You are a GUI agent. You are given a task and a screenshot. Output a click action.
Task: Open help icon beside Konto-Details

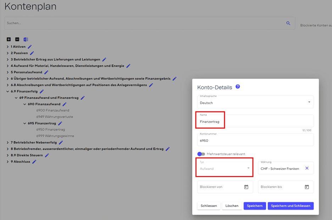pos(238,87)
